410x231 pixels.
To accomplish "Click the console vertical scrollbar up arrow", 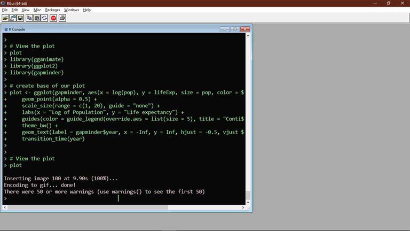I will point(248,35).
